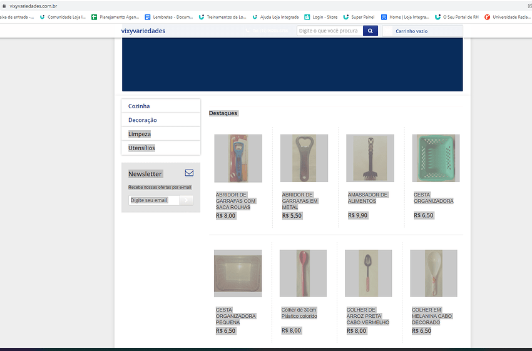Click ABRIDOR DE GARRAFAS COM SACA ROLHAS title
Image resolution: width=532 pixels, height=351 pixels.
(236, 201)
